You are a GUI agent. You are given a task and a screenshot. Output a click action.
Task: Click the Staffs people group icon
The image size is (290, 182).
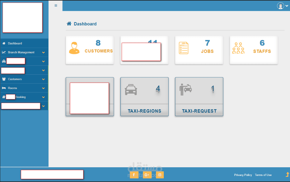238,48
